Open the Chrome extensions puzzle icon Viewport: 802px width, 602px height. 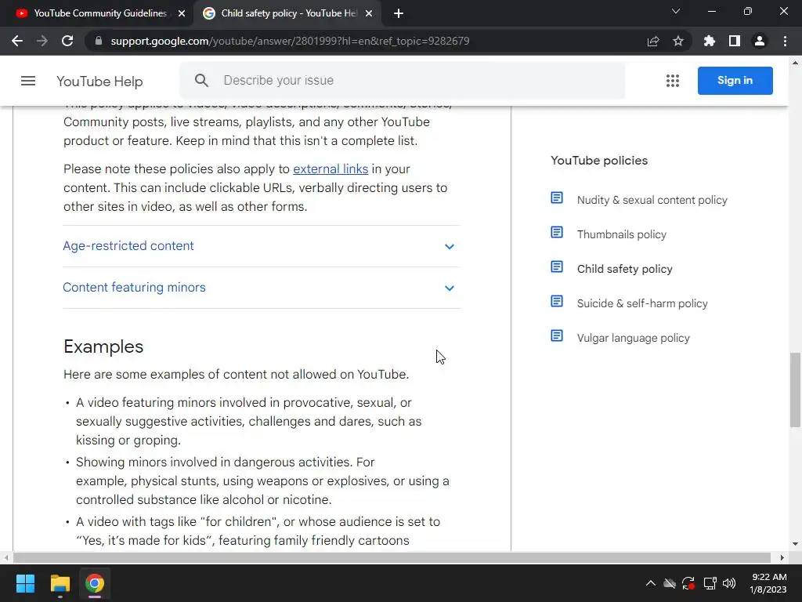710,41
